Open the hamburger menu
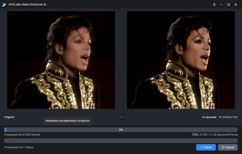 click(214, 4)
